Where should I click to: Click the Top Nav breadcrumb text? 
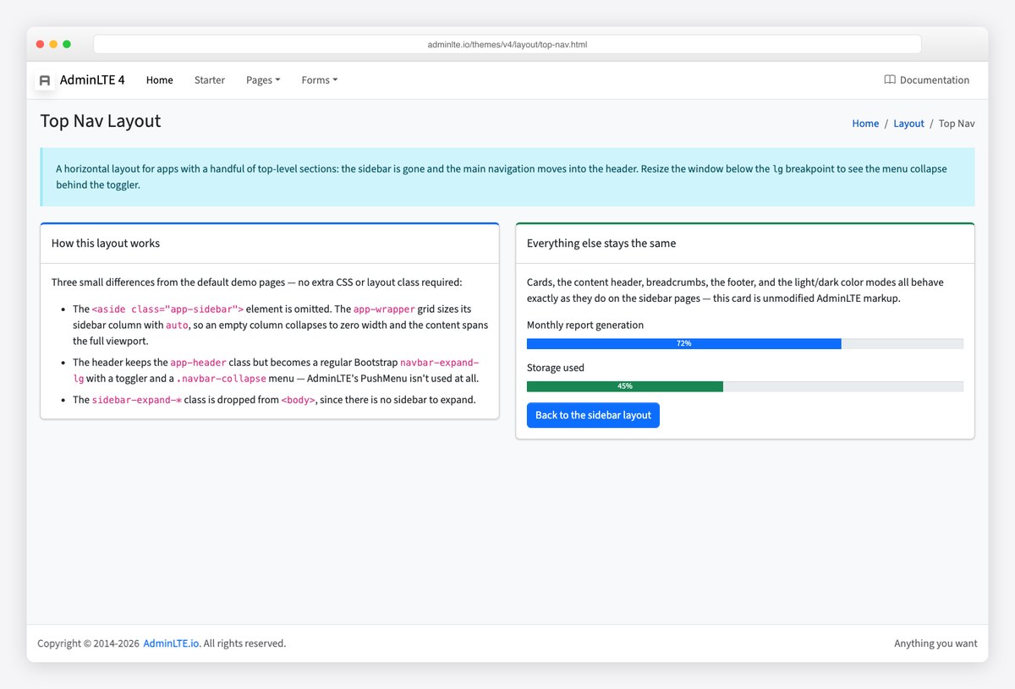(957, 123)
